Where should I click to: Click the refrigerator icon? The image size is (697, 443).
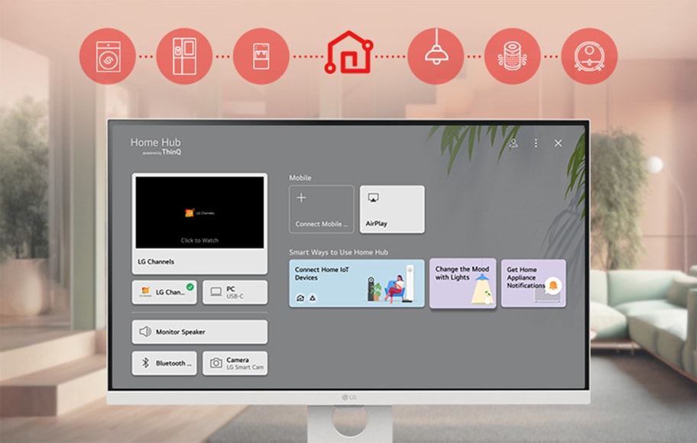(x=184, y=56)
